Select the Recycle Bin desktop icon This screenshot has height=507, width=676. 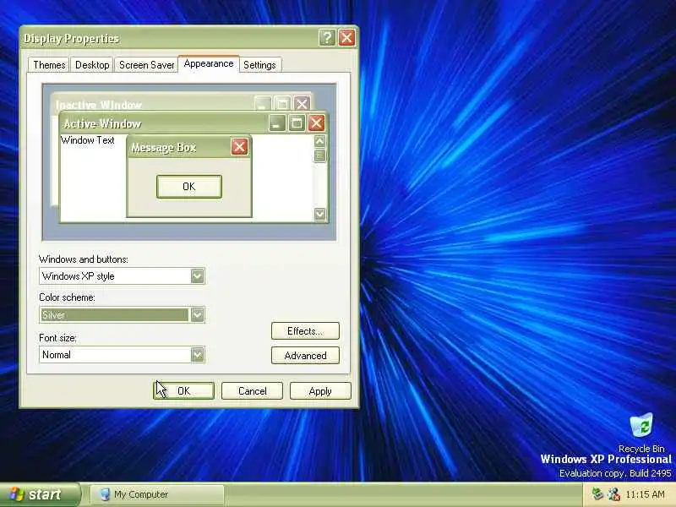point(641,433)
